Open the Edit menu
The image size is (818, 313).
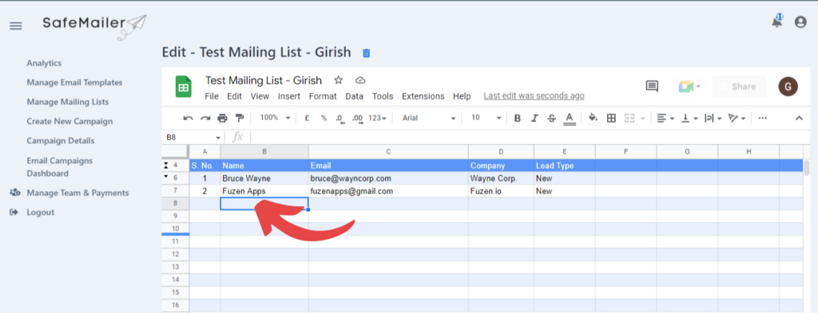coord(235,96)
